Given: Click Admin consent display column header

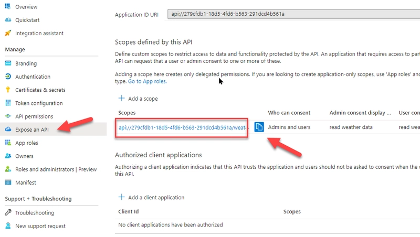Looking at the screenshot, I should click(x=360, y=113).
